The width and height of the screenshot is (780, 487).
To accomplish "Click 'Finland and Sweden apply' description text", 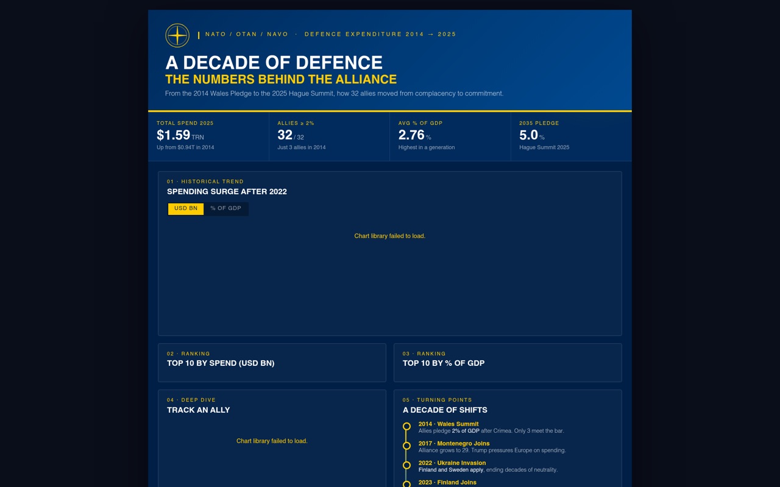I will click(x=451, y=470).
